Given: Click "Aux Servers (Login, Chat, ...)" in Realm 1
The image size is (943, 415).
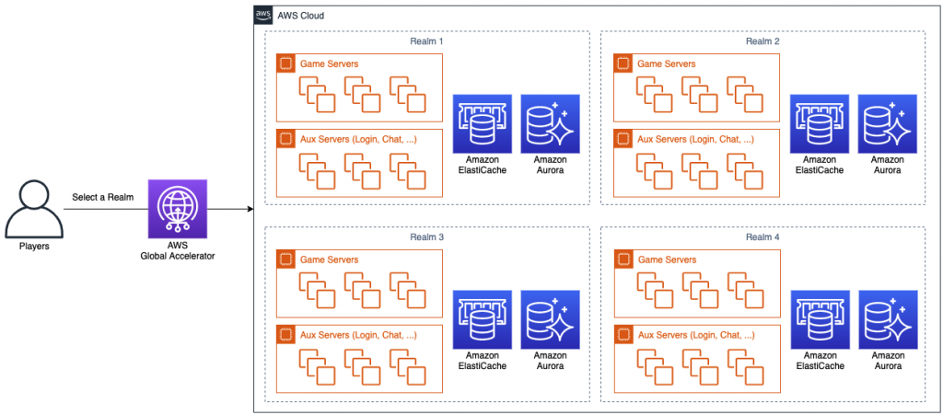Looking at the screenshot, I should (358, 139).
